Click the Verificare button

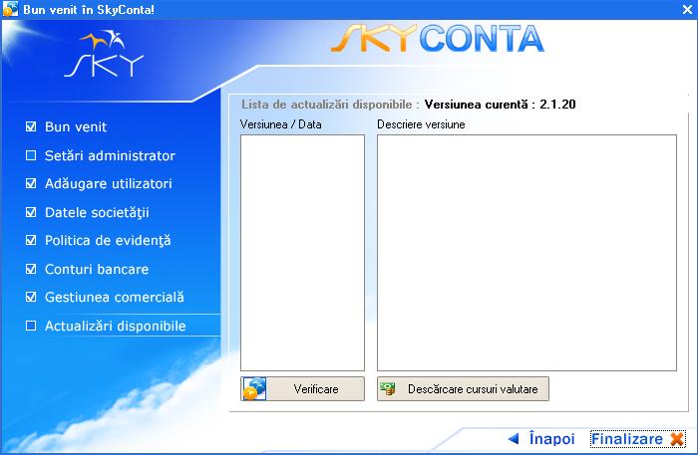coord(303,389)
